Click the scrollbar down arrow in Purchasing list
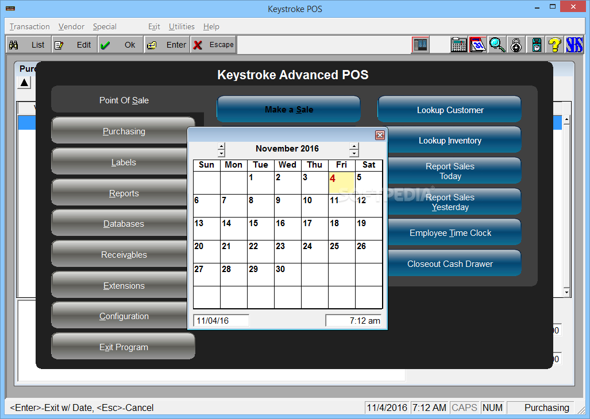This screenshot has width=590, height=419. 566,292
